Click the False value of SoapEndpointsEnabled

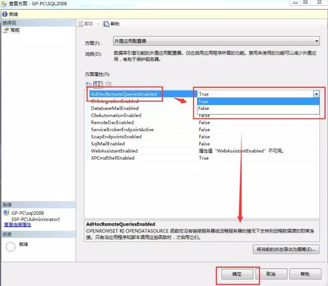(204, 137)
